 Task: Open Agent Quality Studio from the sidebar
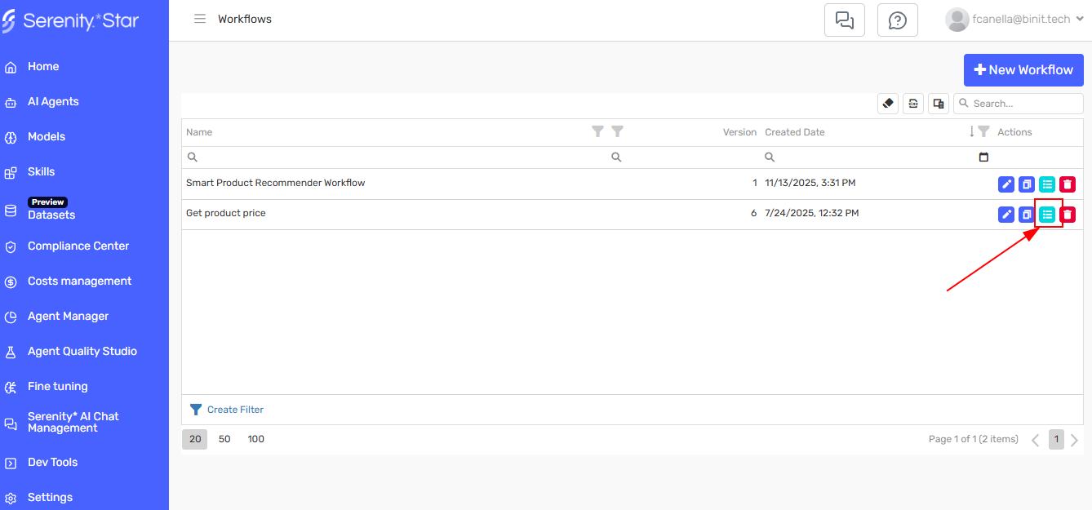[x=82, y=351]
